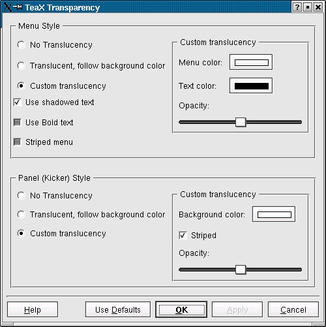The width and height of the screenshot is (326, 327).
Task: Select panel Translucent, follow background color
Action: [21, 214]
